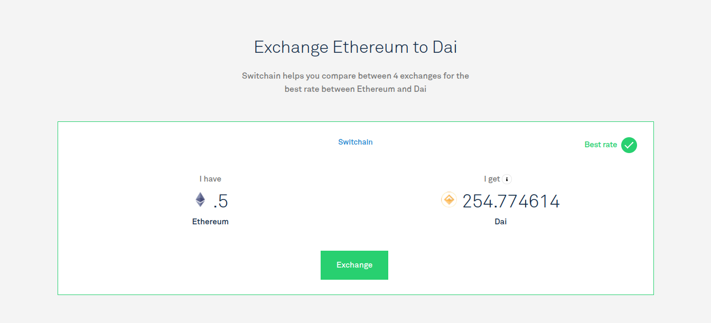Viewport: 711px width, 323px height.
Task: Click the "Best rate" green text
Action: click(601, 145)
